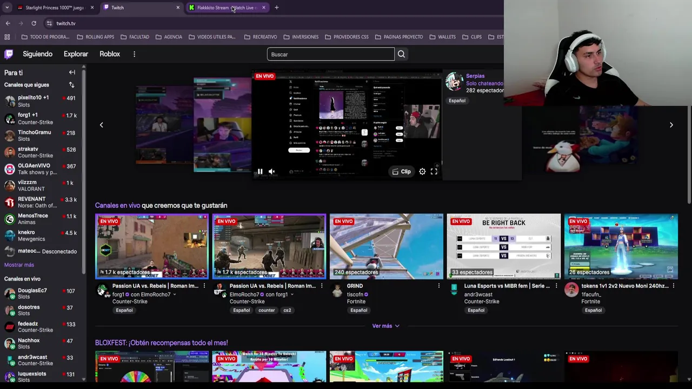Viewport: 692px width, 389px height.
Task: Open ElmoRocho7 co-stream dropdown arrow
Action: tap(291, 294)
